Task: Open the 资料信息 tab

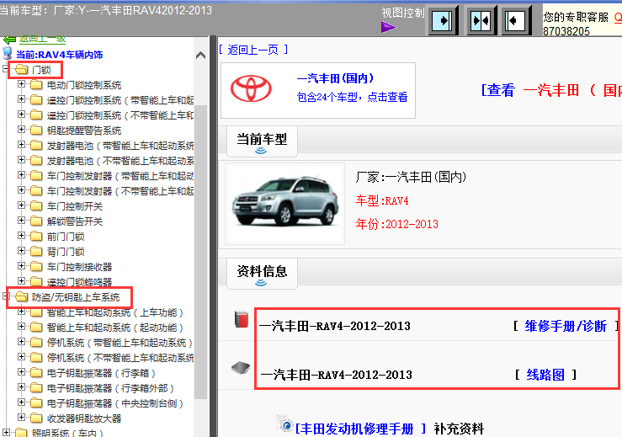Action: (262, 274)
